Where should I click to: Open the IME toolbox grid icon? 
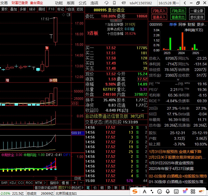[x=193, y=191]
